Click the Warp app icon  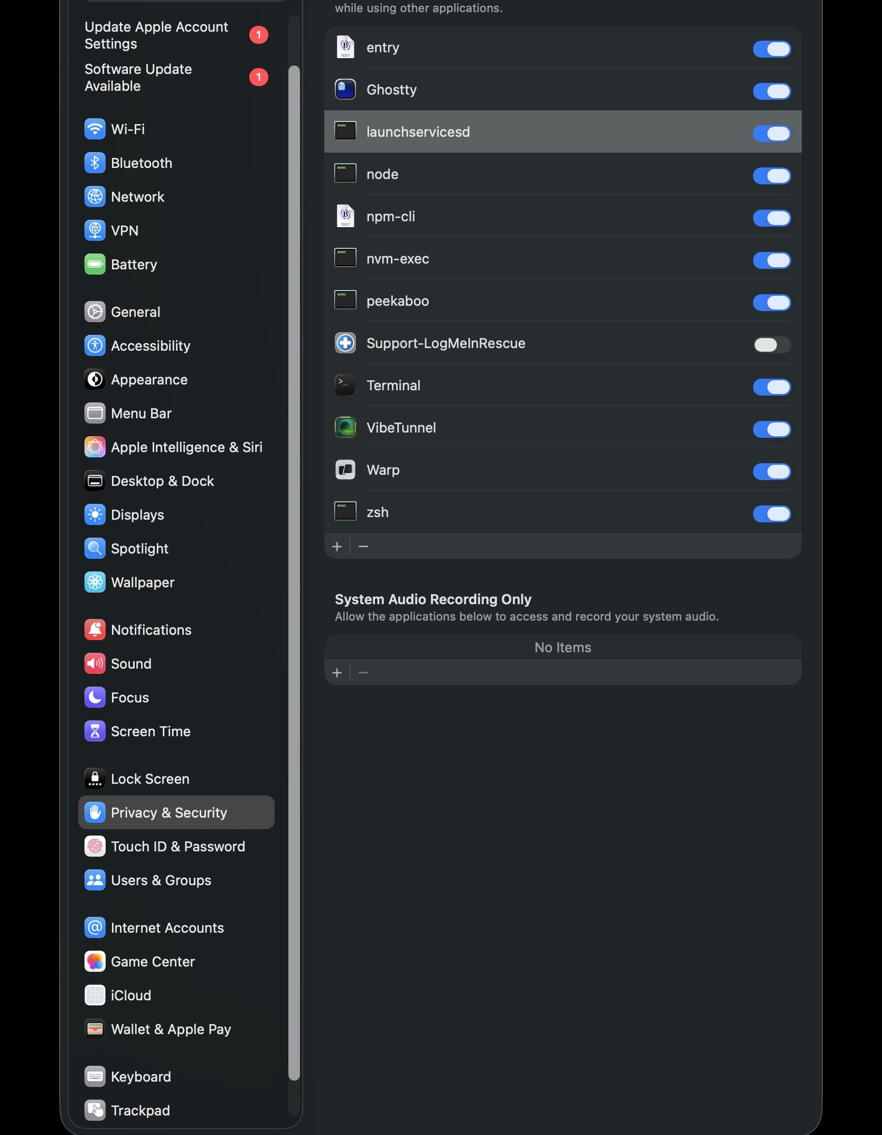point(345,470)
